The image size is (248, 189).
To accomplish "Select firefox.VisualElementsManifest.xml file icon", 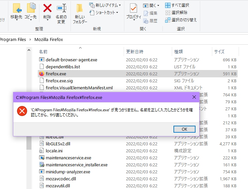I will [41, 87].
